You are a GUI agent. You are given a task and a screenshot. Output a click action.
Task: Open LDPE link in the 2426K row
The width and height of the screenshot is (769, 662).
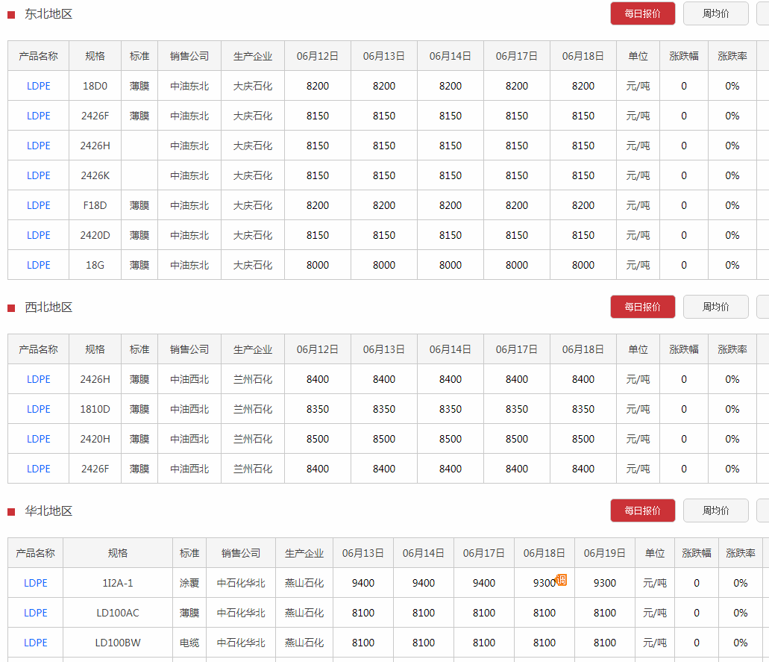38,175
